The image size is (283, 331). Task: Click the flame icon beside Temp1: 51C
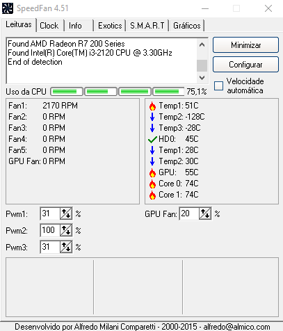152,106
